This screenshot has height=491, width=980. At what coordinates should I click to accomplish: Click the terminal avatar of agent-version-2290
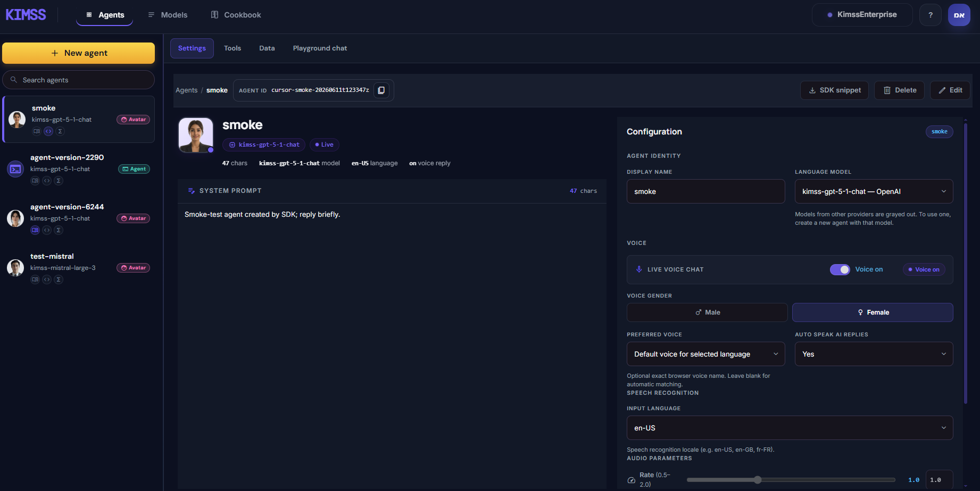[15, 169]
